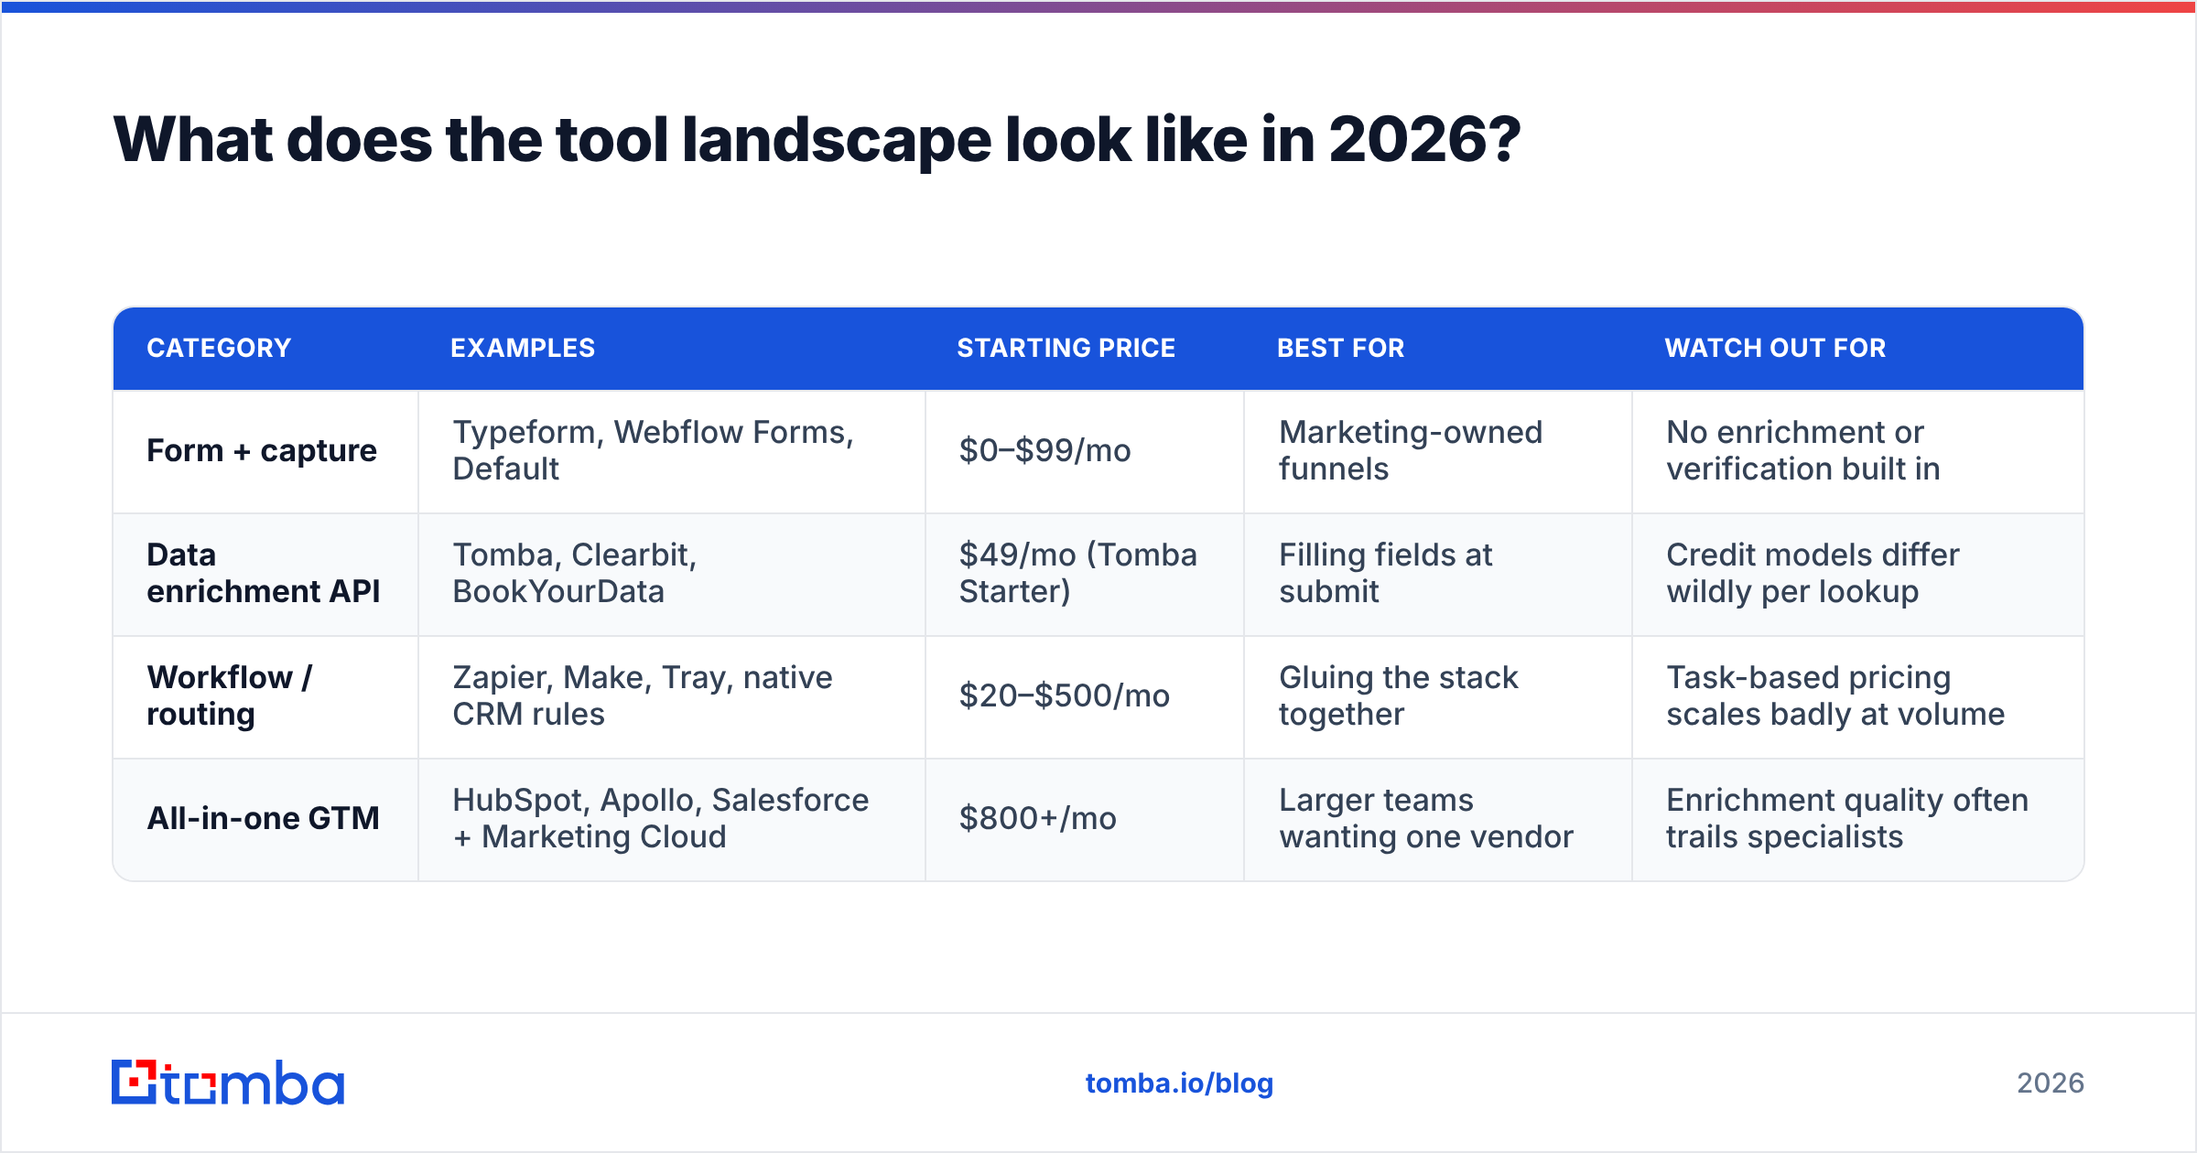Click 'Filling fields at submit' cell
Screen dimensions: 2197x1153
click(x=1438, y=574)
